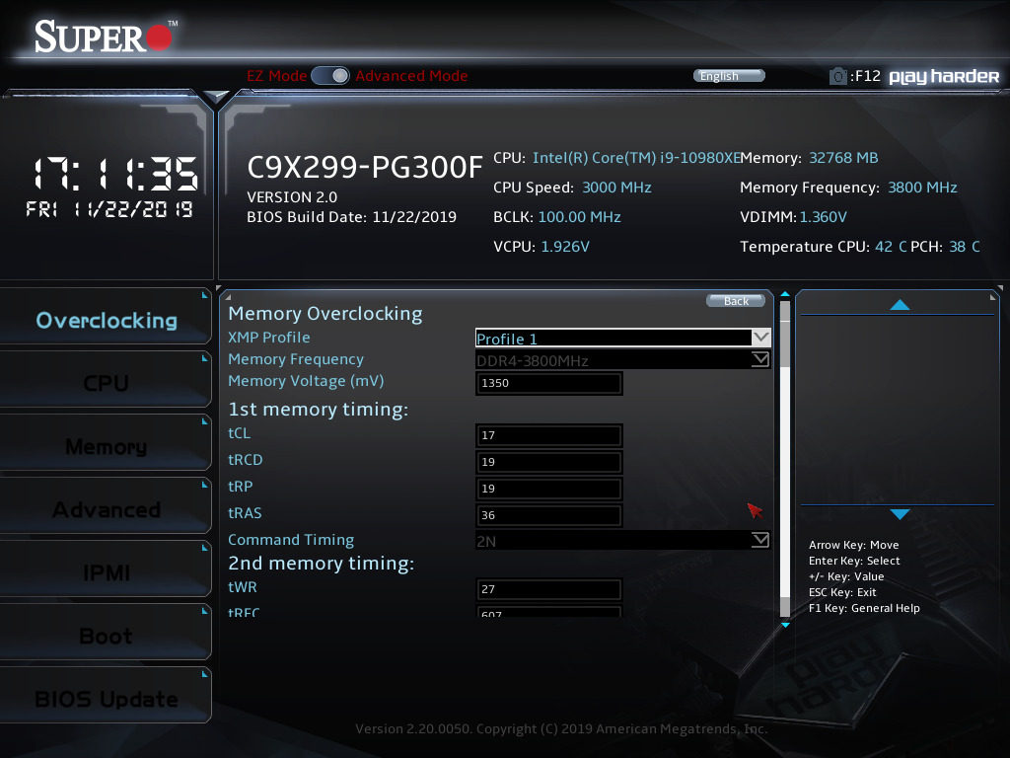Click the Back button

click(x=736, y=300)
